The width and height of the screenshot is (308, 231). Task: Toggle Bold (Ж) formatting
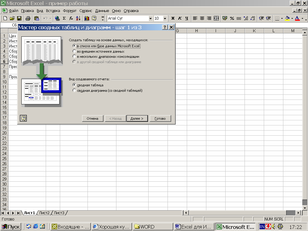173,18
